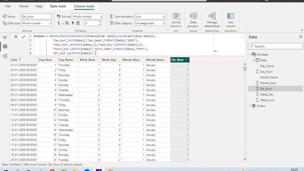Click Month_Num column header
Image resolution: width=304 pixels, height=171 pixels.
point(133,60)
